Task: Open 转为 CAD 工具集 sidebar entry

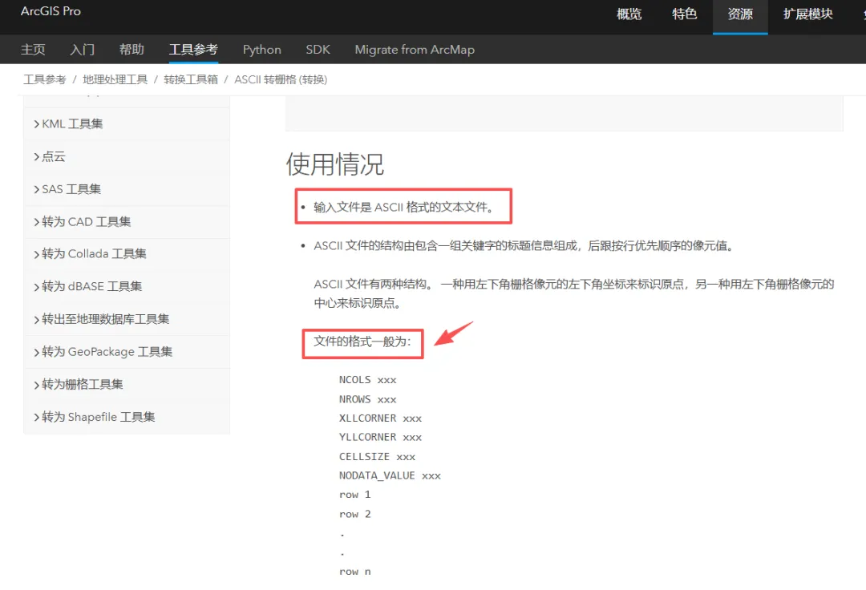Action: tap(86, 221)
